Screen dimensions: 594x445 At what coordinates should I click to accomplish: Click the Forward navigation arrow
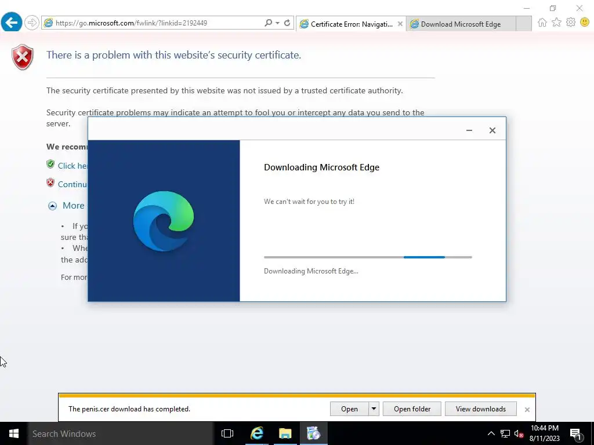[32, 23]
